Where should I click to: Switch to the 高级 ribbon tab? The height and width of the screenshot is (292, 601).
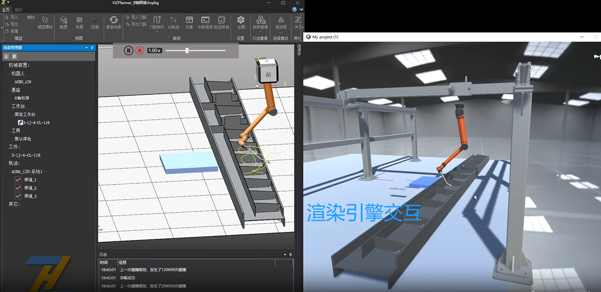(x=18, y=10)
